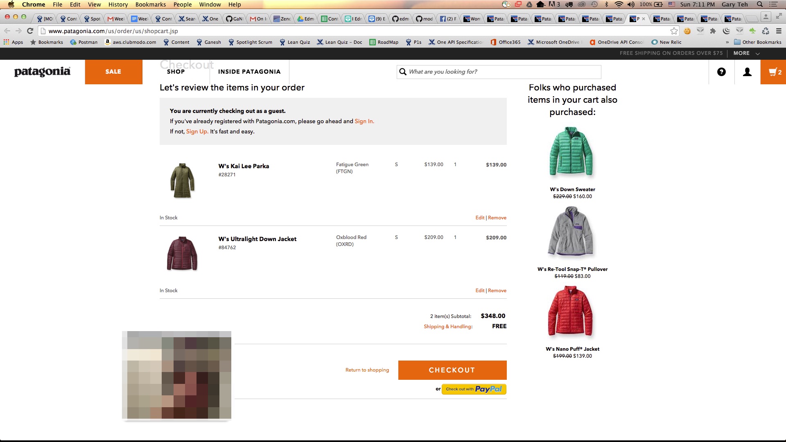Switch to the GaN GitHub tab

(x=235, y=19)
